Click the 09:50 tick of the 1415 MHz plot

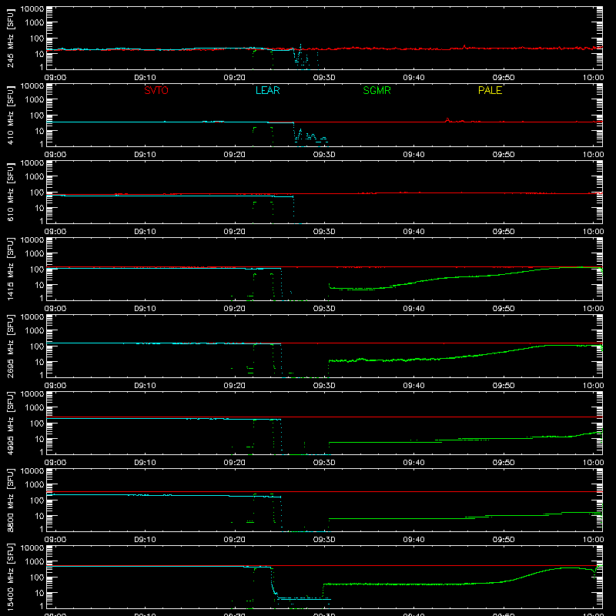(504, 309)
